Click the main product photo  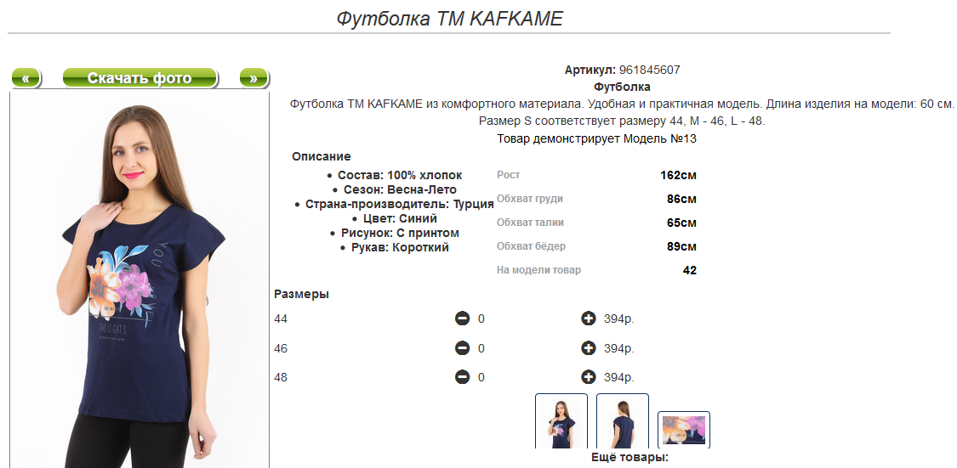coord(140,279)
